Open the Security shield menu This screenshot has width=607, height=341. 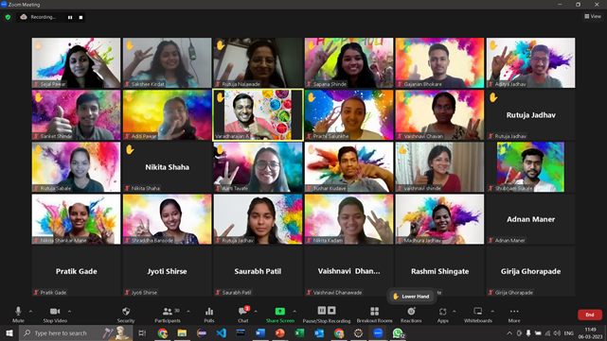tap(126, 315)
